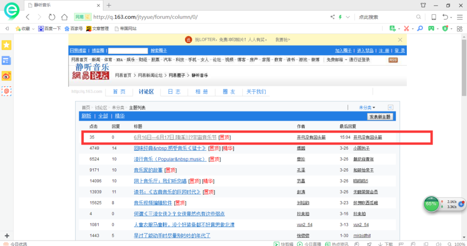Switch to the 首页 tab
467x246 pixels.
point(119,91)
